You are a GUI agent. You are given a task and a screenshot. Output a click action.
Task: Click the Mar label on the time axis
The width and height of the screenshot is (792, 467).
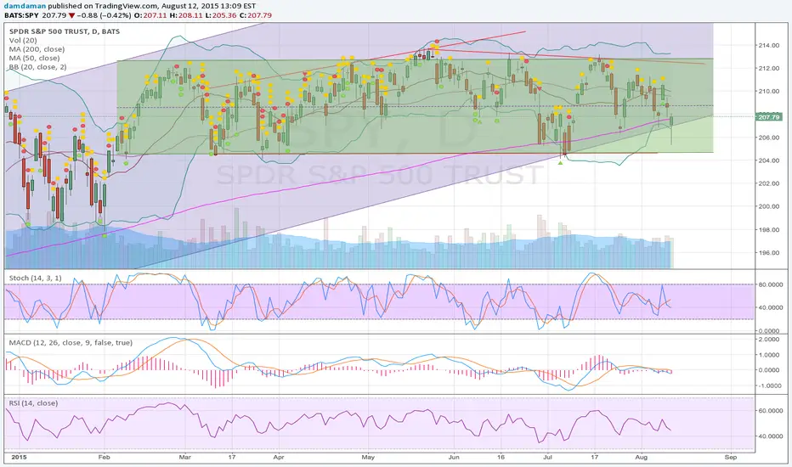tap(185, 458)
